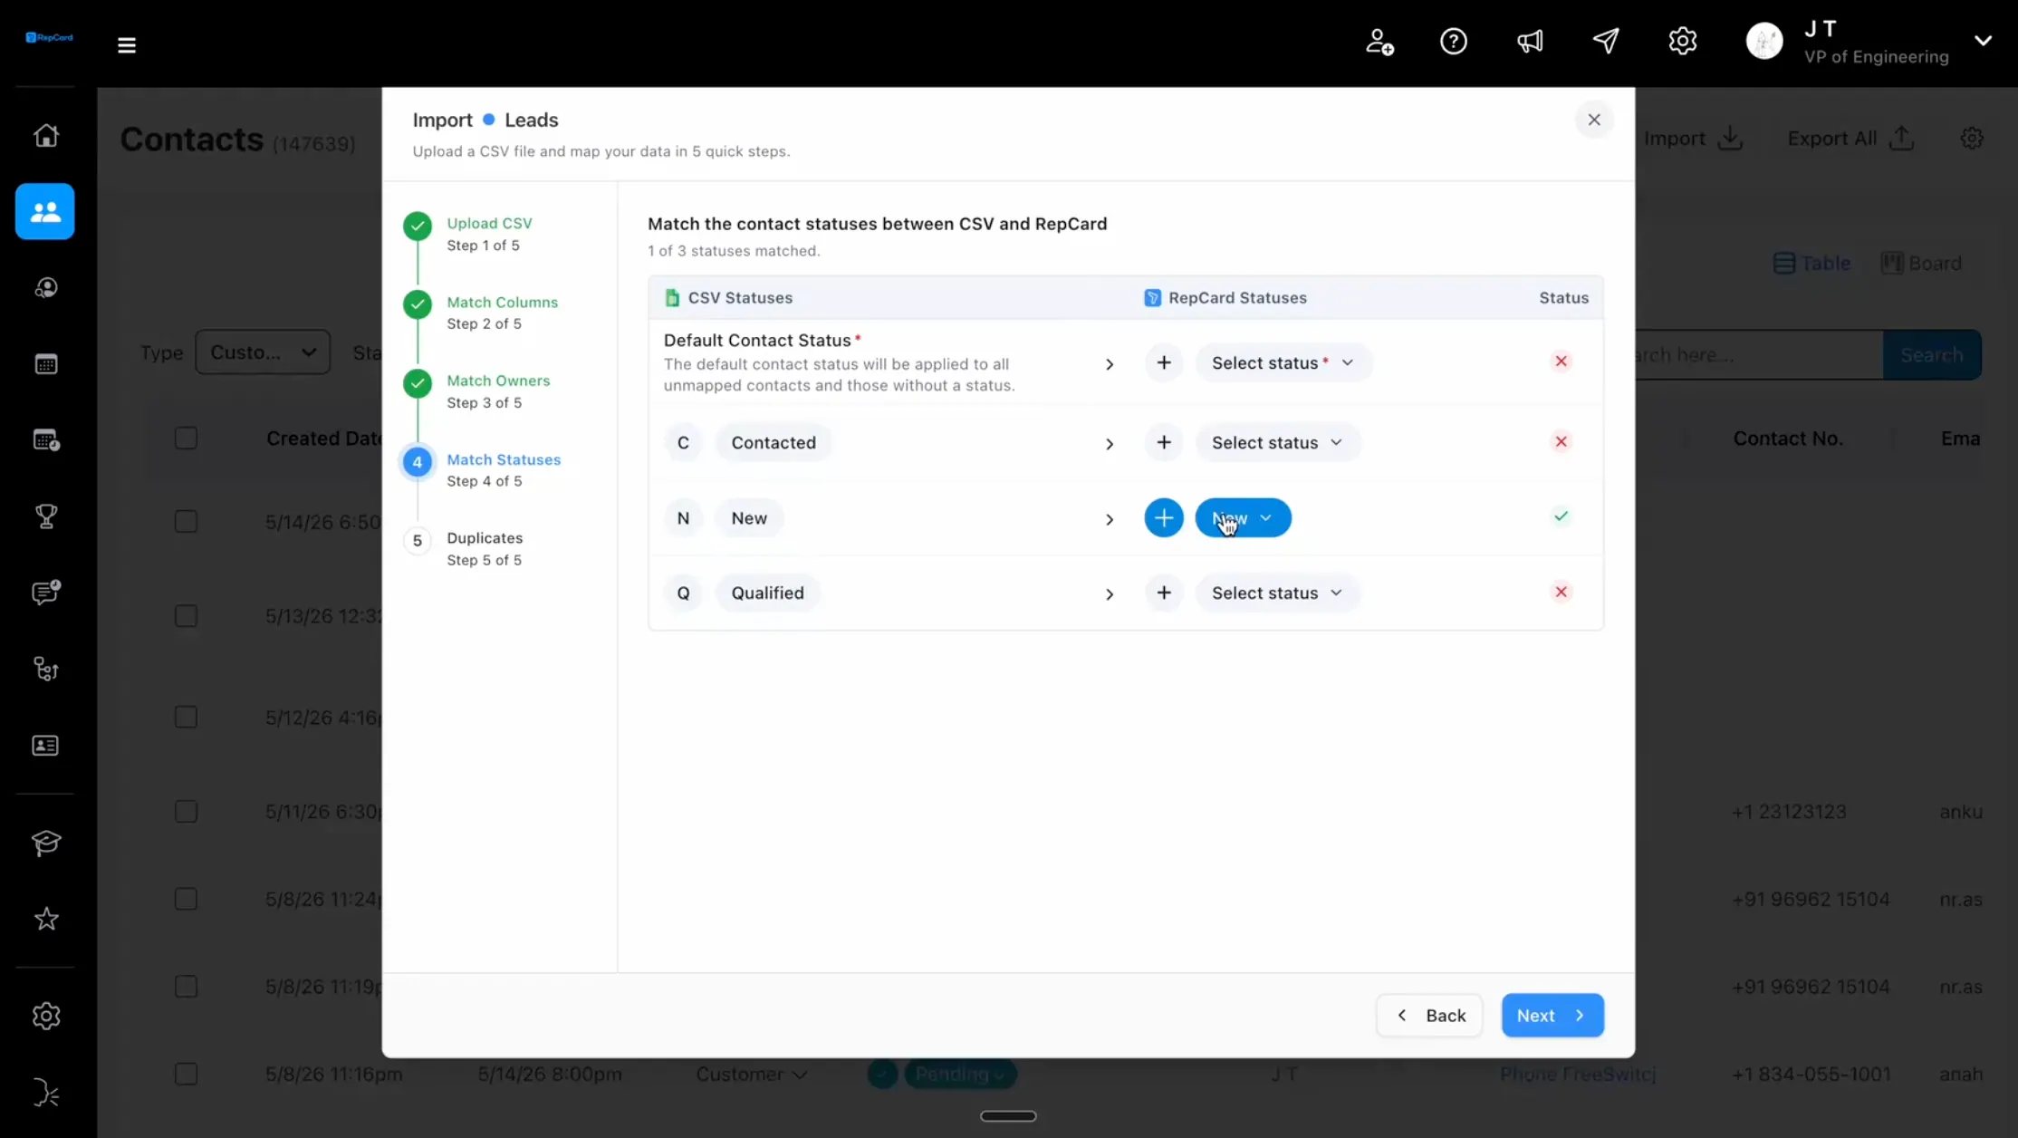Open the sidebar settings gear icon
The height and width of the screenshot is (1138, 2018).
(x=46, y=1016)
